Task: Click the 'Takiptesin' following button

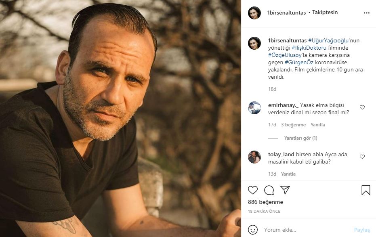Action: click(325, 13)
